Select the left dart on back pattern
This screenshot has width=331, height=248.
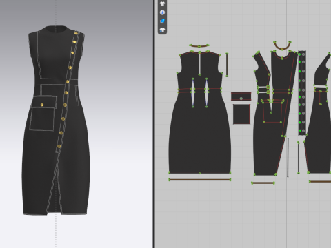[193, 92]
